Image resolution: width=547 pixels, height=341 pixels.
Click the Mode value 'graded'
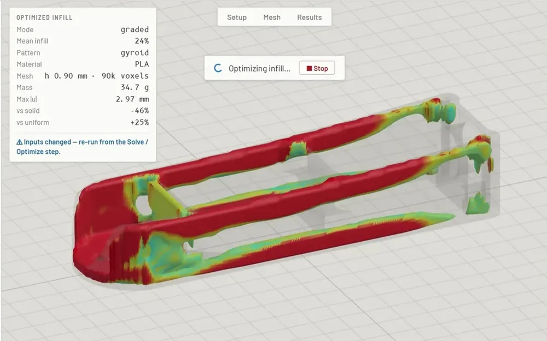click(135, 29)
